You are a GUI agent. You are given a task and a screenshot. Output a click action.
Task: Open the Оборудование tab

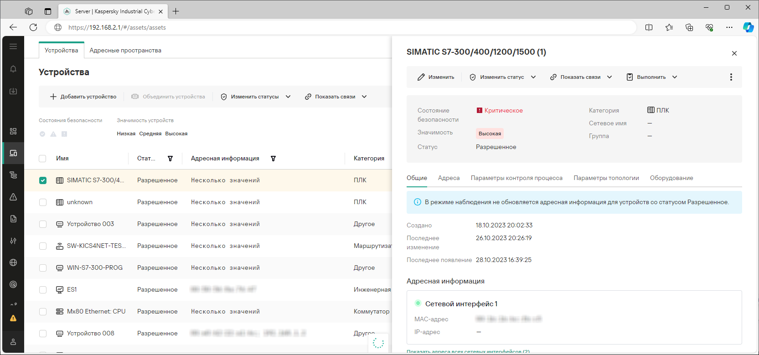(x=671, y=178)
